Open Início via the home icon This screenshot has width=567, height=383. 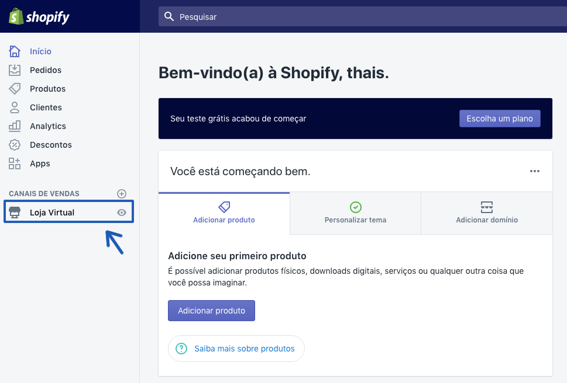(15, 51)
